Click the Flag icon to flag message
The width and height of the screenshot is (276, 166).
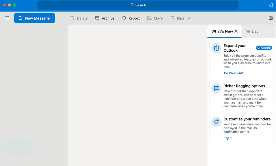[173, 18]
